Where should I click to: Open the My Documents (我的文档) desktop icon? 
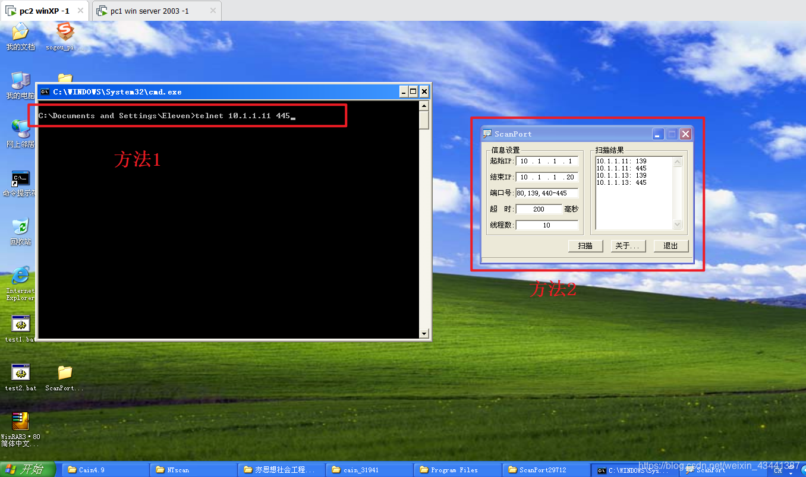click(20, 37)
